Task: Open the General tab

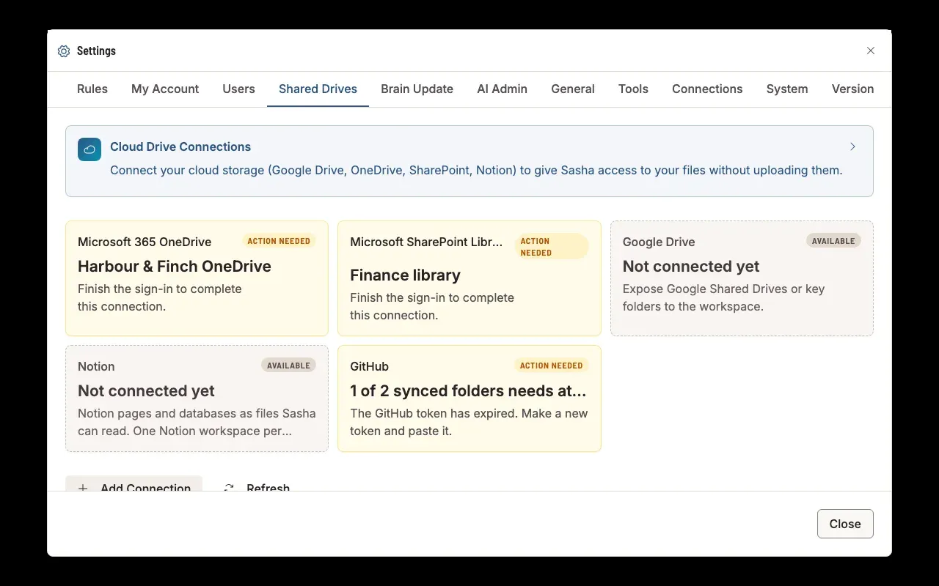Action: pyautogui.click(x=573, y=89)
